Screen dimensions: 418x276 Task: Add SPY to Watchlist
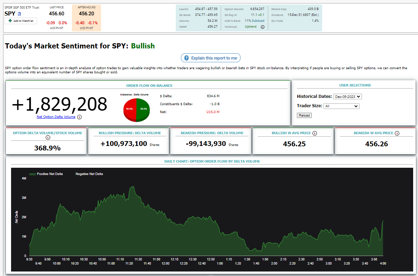click(x=21, y=21)
